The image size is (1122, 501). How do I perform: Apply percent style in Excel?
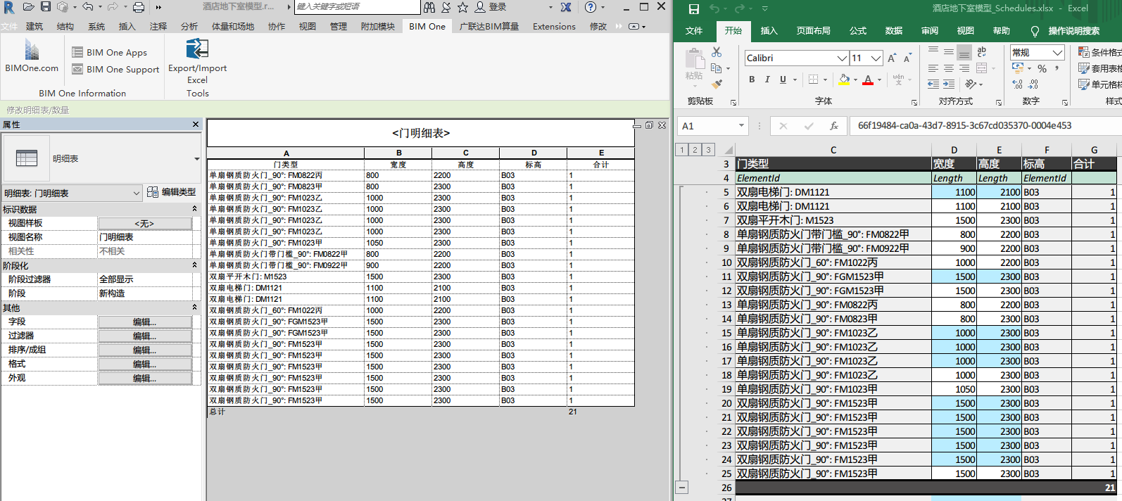[1042, 68]
